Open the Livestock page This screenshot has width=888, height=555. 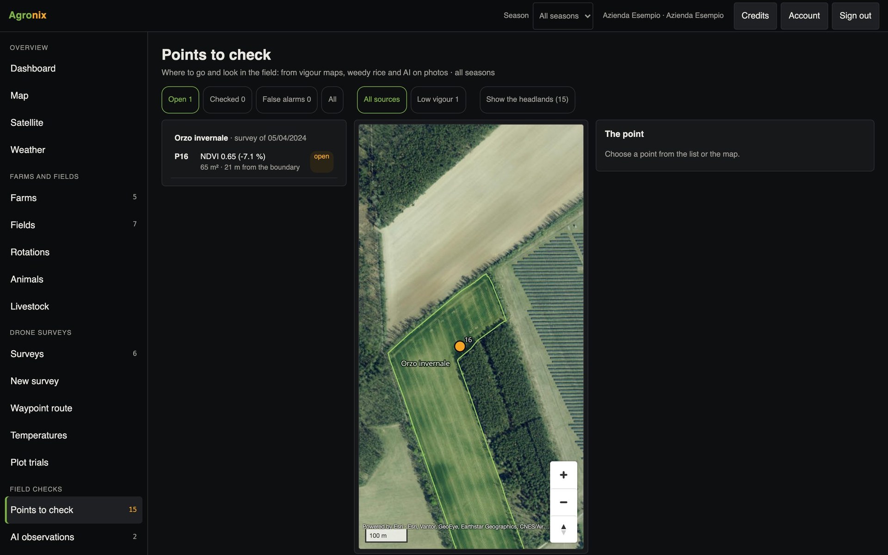pyautogui.click(x=74, y=307)
